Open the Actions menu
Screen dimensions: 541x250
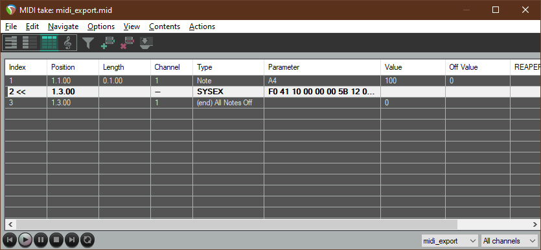coord(202,26)
